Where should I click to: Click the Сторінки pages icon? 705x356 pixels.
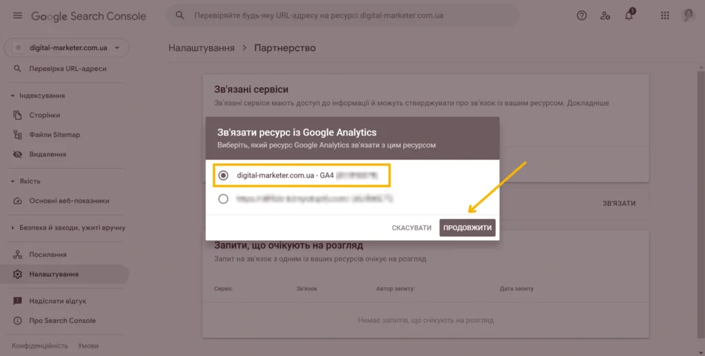[x=17, y=115]
